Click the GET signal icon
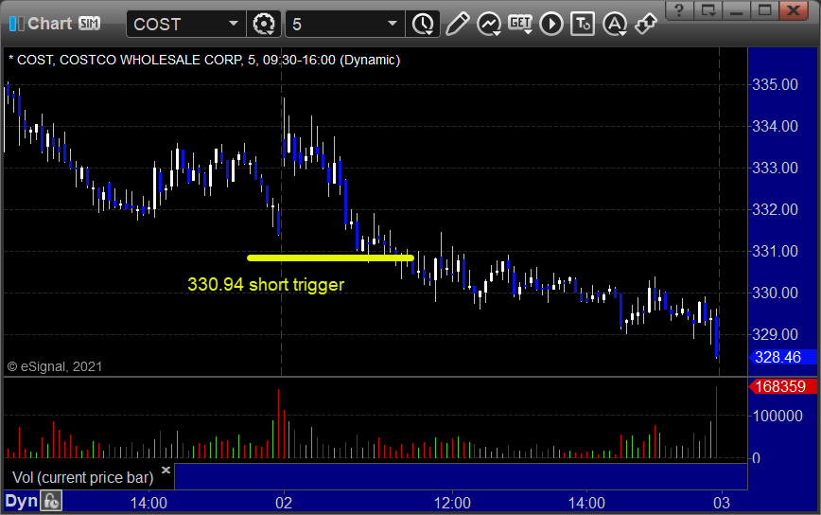The image size is (821, 515). [x=520, y=24]
